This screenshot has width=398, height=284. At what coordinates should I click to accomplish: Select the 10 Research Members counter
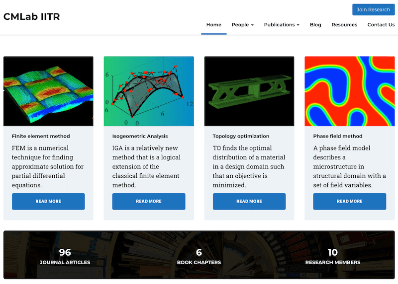click(x=332, y=257)
